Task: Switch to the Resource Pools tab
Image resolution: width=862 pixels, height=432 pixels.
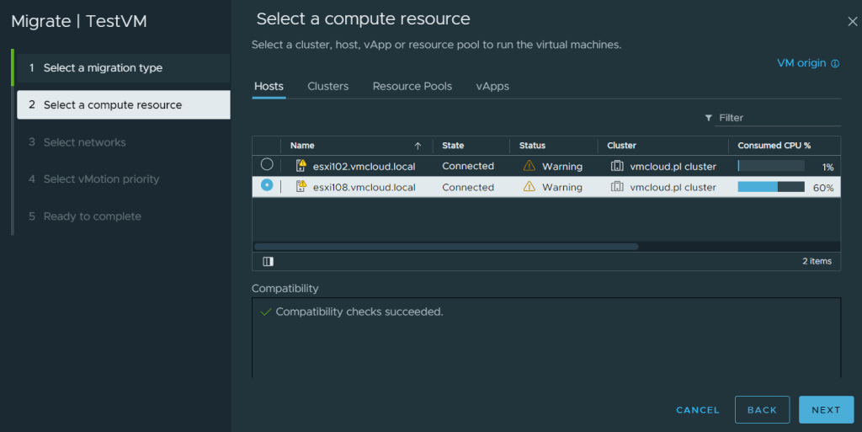Action: pyautogui.click(x=412, y=86)
